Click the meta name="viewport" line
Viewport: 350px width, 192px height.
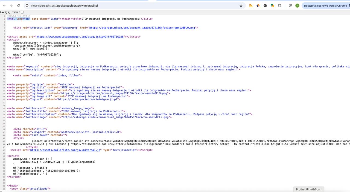[68, 132]
